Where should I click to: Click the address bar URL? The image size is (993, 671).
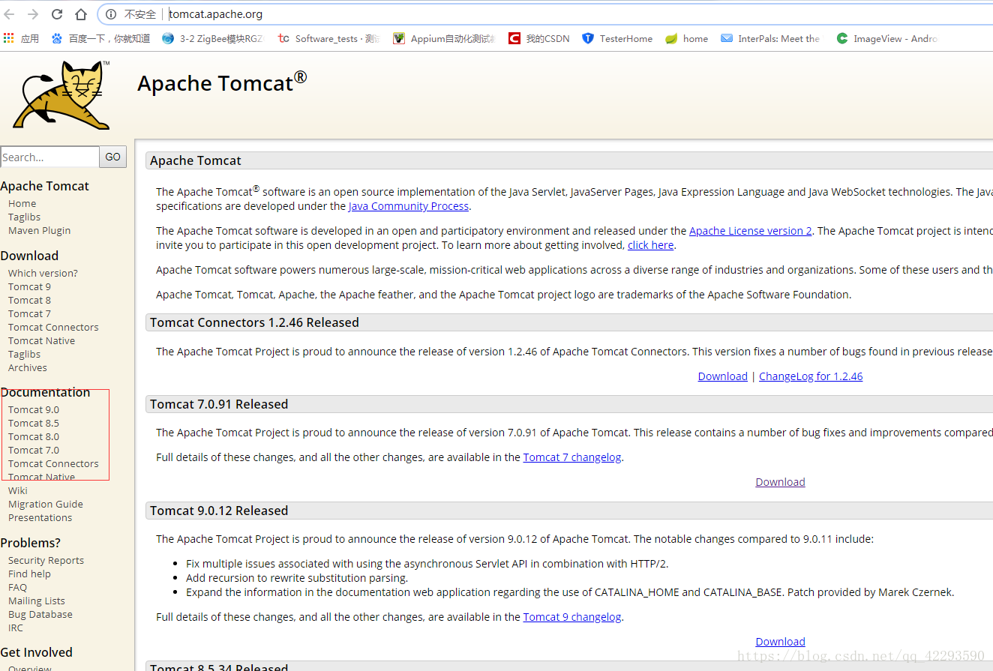pos(216,14)
